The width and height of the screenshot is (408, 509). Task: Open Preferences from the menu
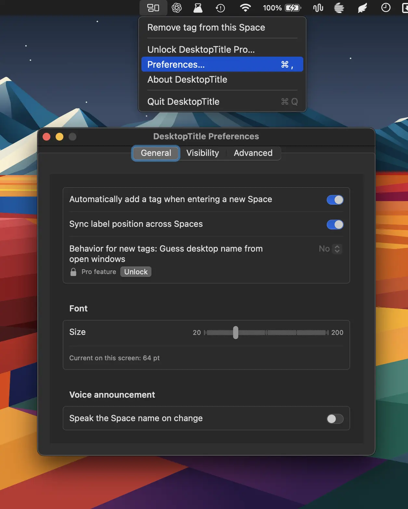pos(222,64)
